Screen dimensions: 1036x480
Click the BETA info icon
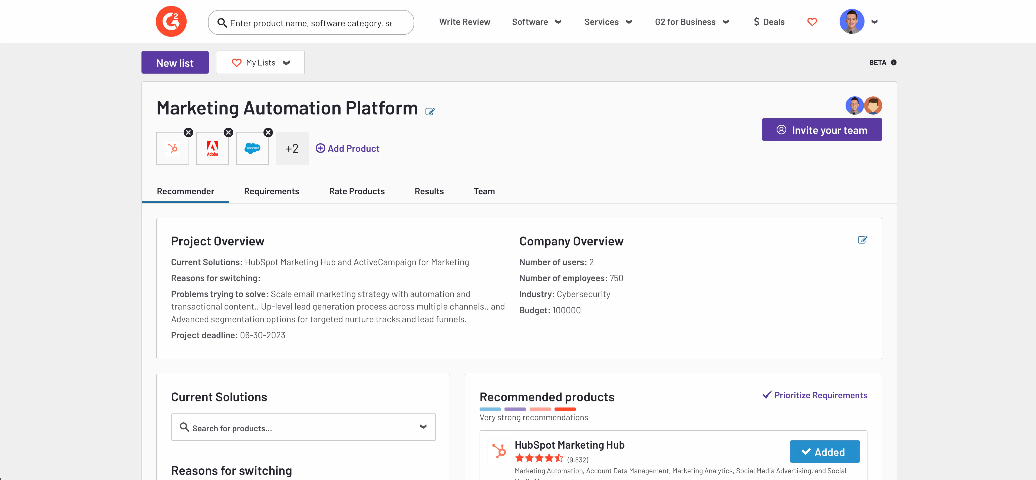point(894,62)
